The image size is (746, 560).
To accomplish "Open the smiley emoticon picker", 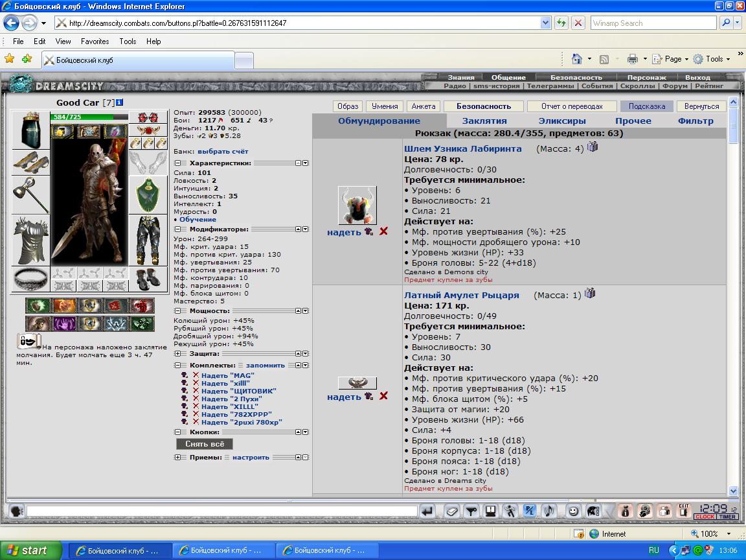I will click(573, 511).
